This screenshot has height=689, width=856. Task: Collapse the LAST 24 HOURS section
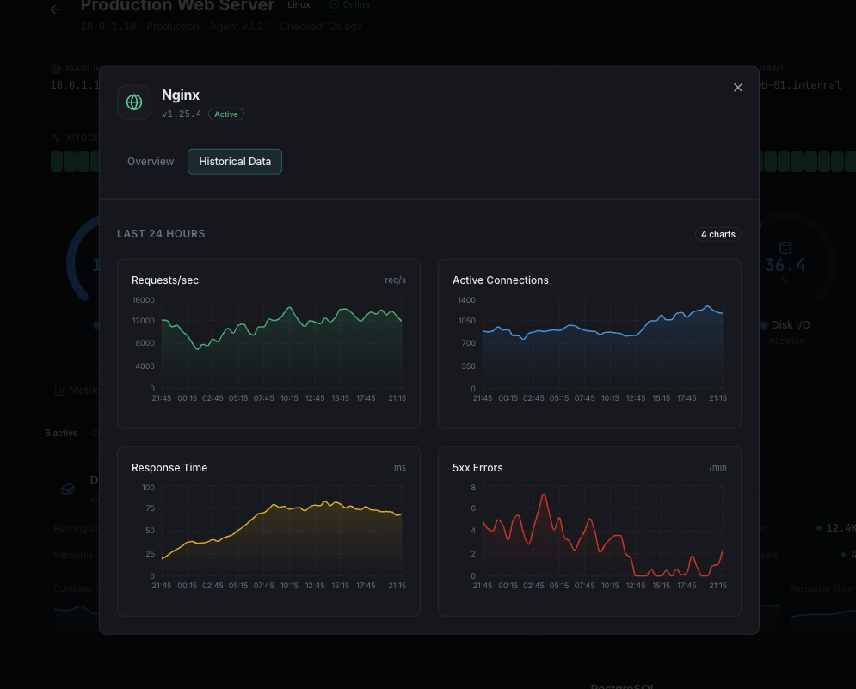[x=162, y=233]
